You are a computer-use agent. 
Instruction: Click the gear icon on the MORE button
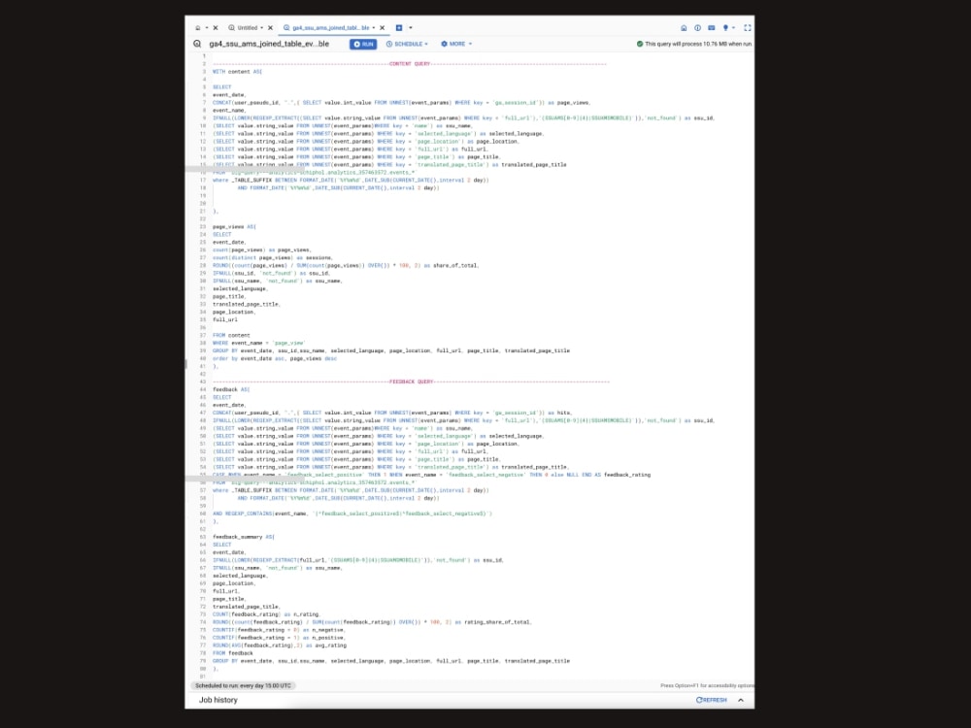(443, 44)
